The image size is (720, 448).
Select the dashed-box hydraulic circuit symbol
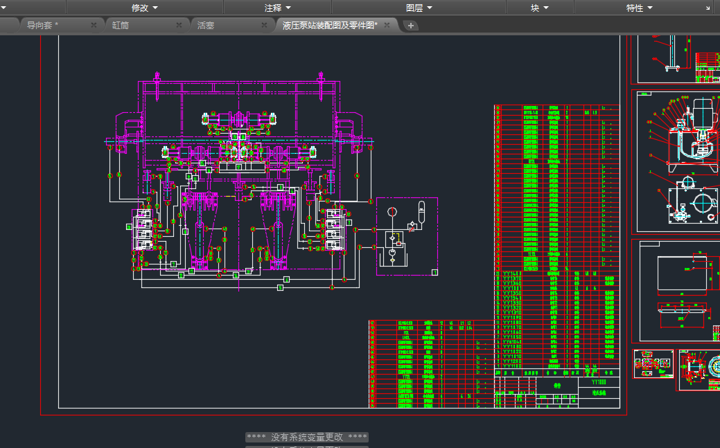click(407, 236)
